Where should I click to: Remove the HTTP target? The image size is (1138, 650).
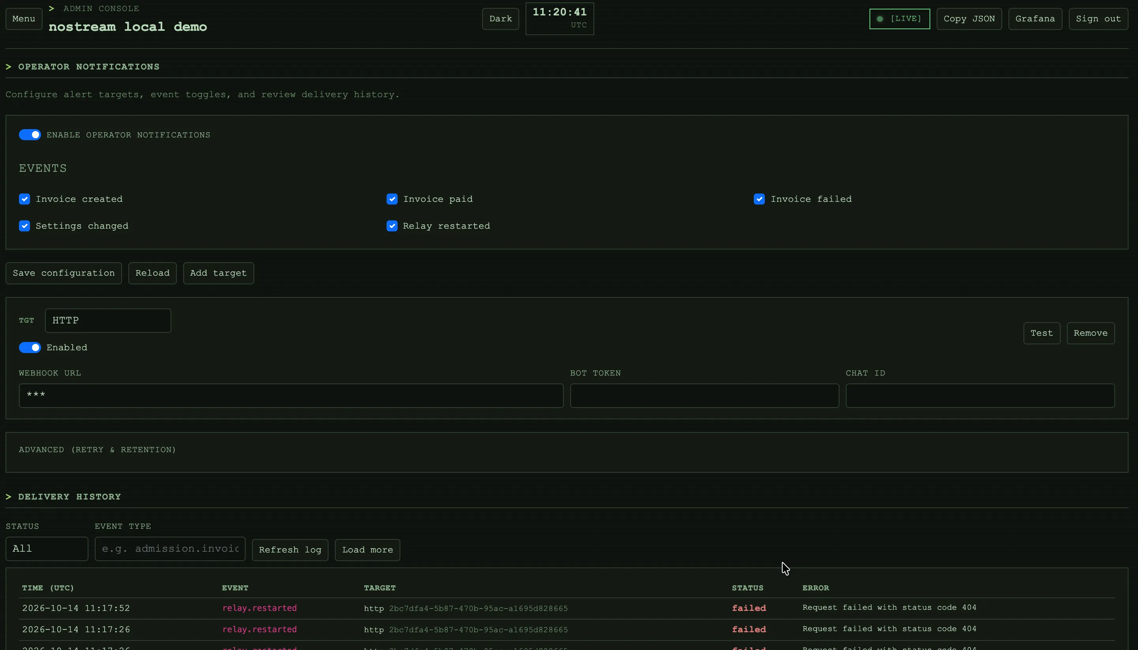click(1090, 333)
